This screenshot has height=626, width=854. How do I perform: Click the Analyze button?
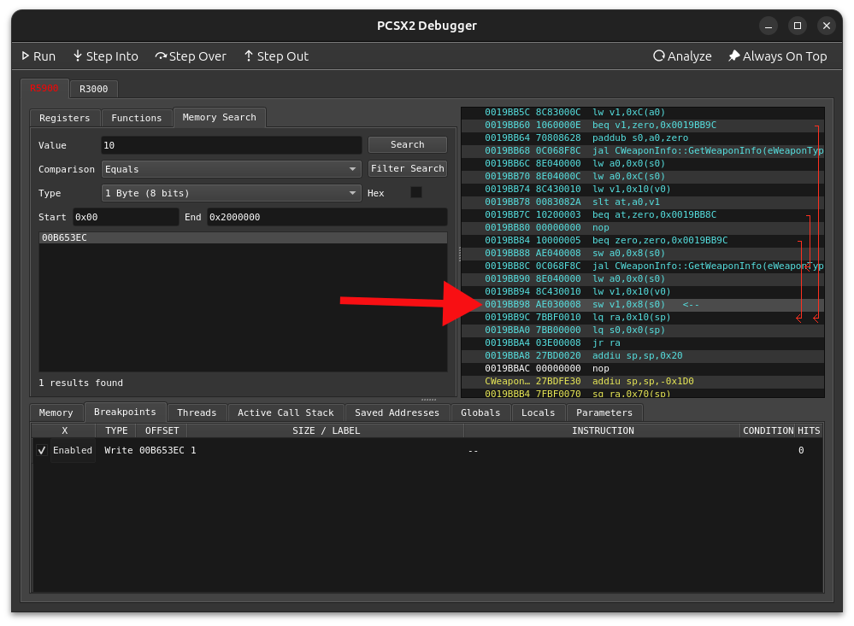(x=682, y=56)
